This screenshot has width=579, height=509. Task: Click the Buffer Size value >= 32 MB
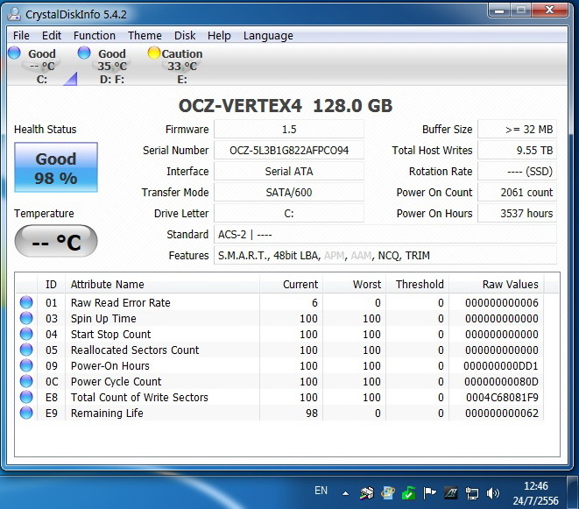click(517, 130)
